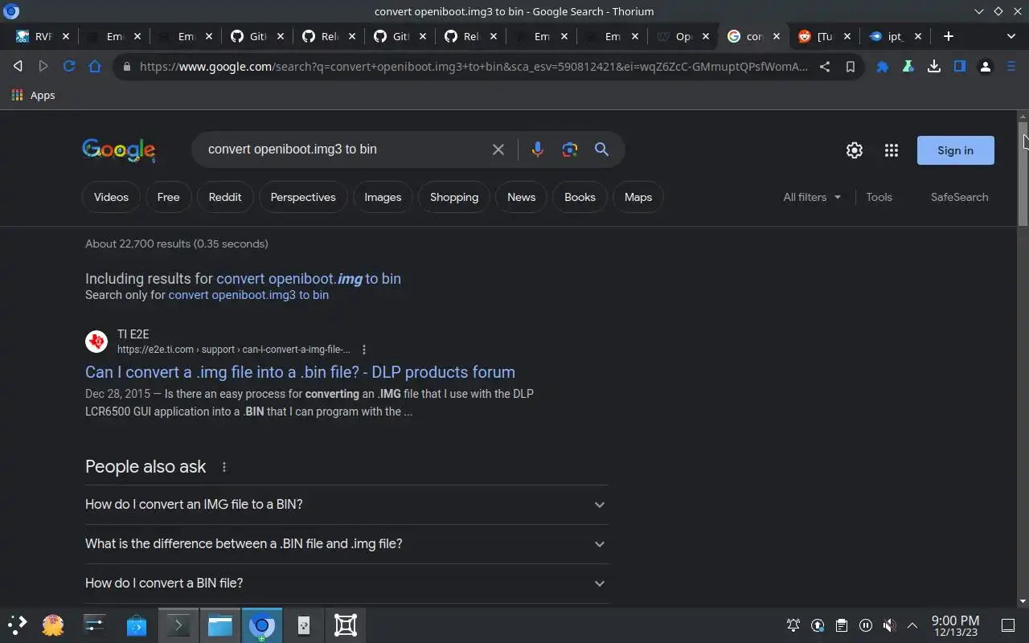
Task: Open the clock showing 9:00 PM
Action: (x=955, y=625)
